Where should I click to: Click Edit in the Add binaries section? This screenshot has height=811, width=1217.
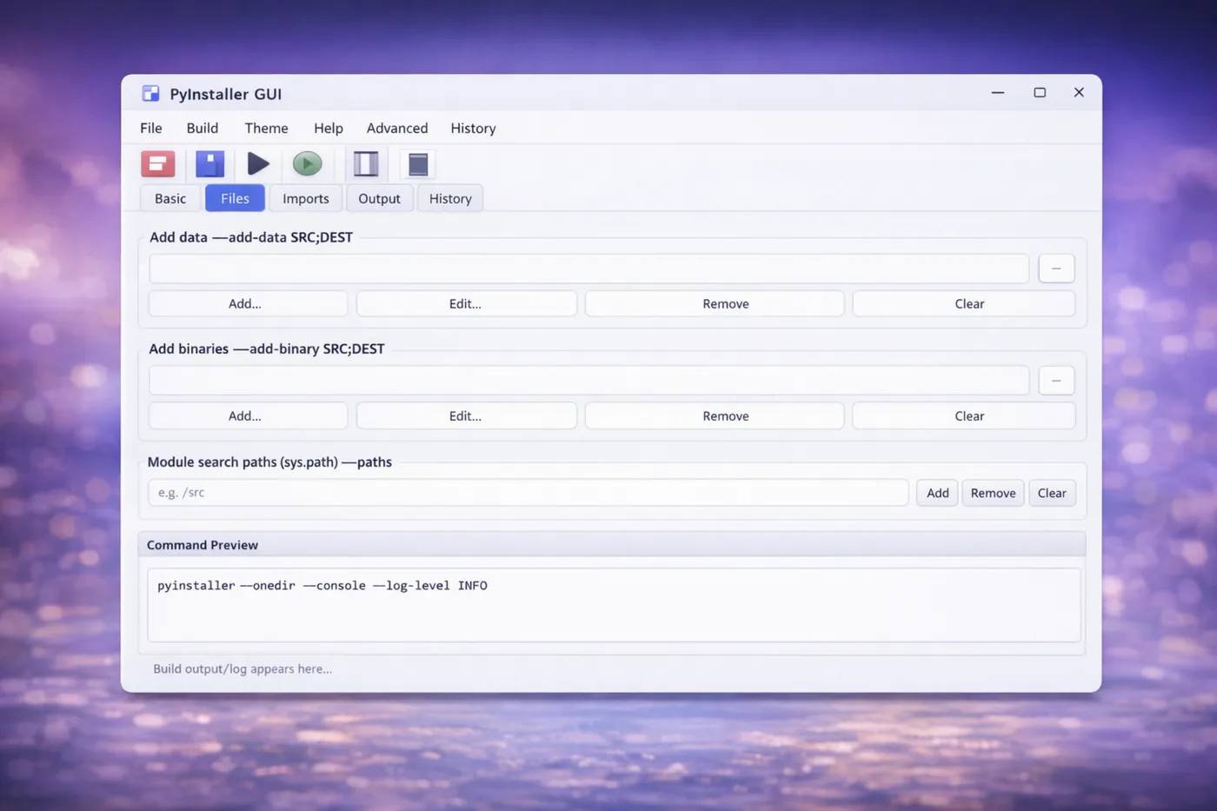(x=466, y=415)
